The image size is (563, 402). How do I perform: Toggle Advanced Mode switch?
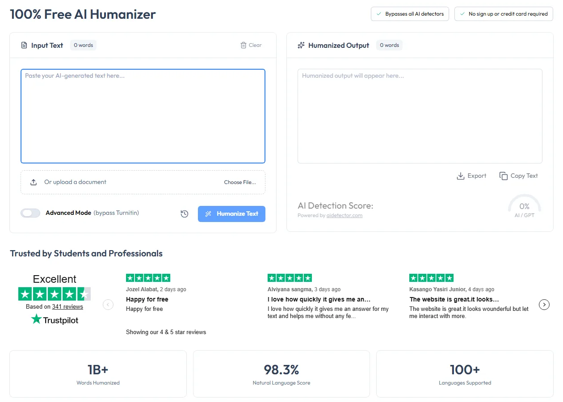click(x=30, y=213)
